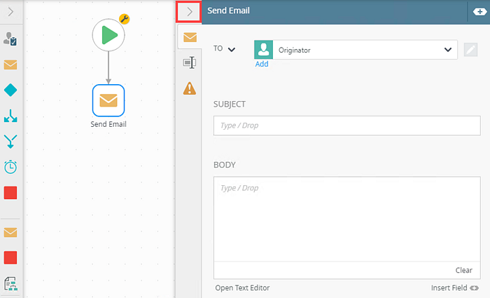490x298 pixels.
Task: Open the sub-workflow diagram icon
Action: (10, 284)
